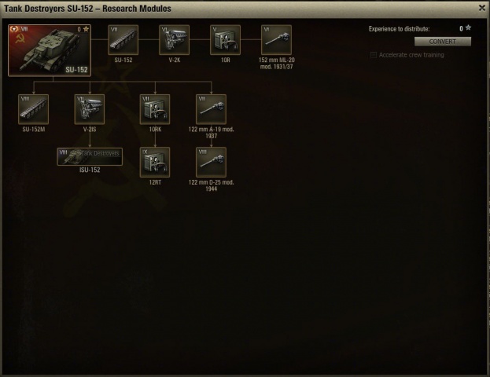The height and width of the screenshot is (377, 490).
Task: Select the V-2IS engine module icon
Action: coord(90,109)
